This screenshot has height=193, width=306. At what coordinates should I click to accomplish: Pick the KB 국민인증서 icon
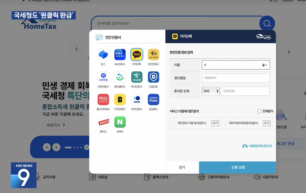(153, 55)
